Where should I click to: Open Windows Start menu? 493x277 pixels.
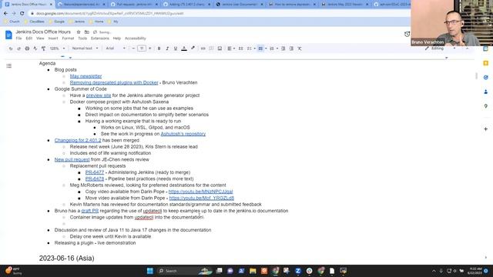click(x=150, y=271)
